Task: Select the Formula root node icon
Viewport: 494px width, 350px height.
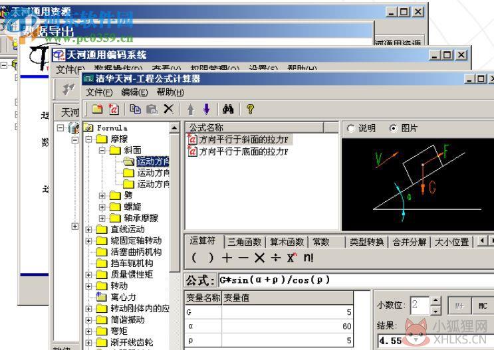Action: (88, 128)
